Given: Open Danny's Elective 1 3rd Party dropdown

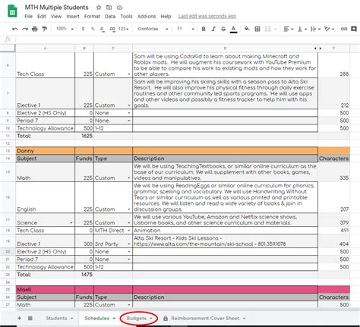Looking at the screenshot, I should [129, 244].
